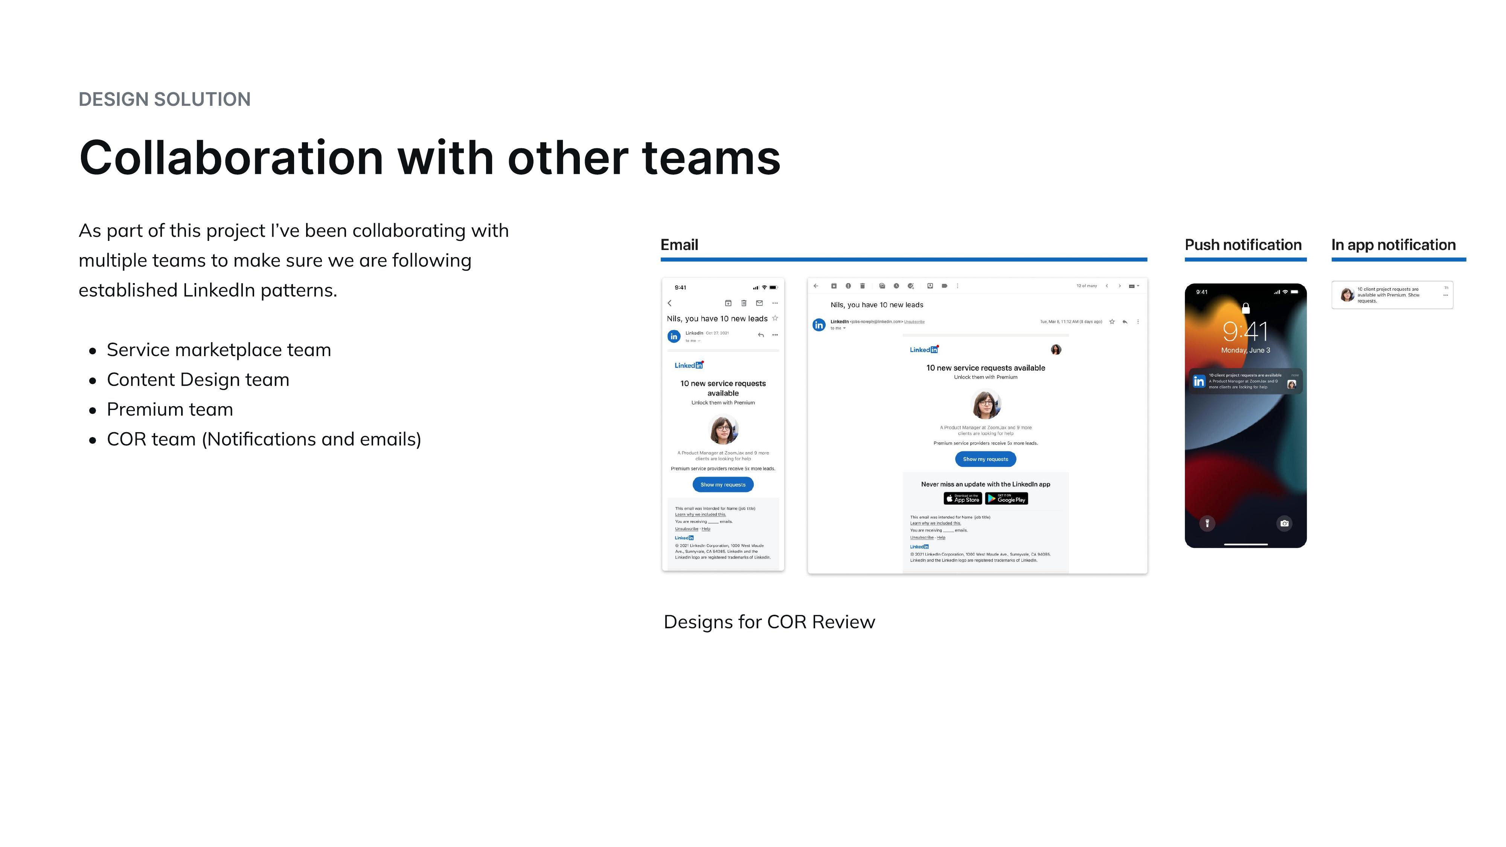Open the toolbar three-dot overflow menu
This screenshot has width=1506, height=847.
[x=957, y=286]
